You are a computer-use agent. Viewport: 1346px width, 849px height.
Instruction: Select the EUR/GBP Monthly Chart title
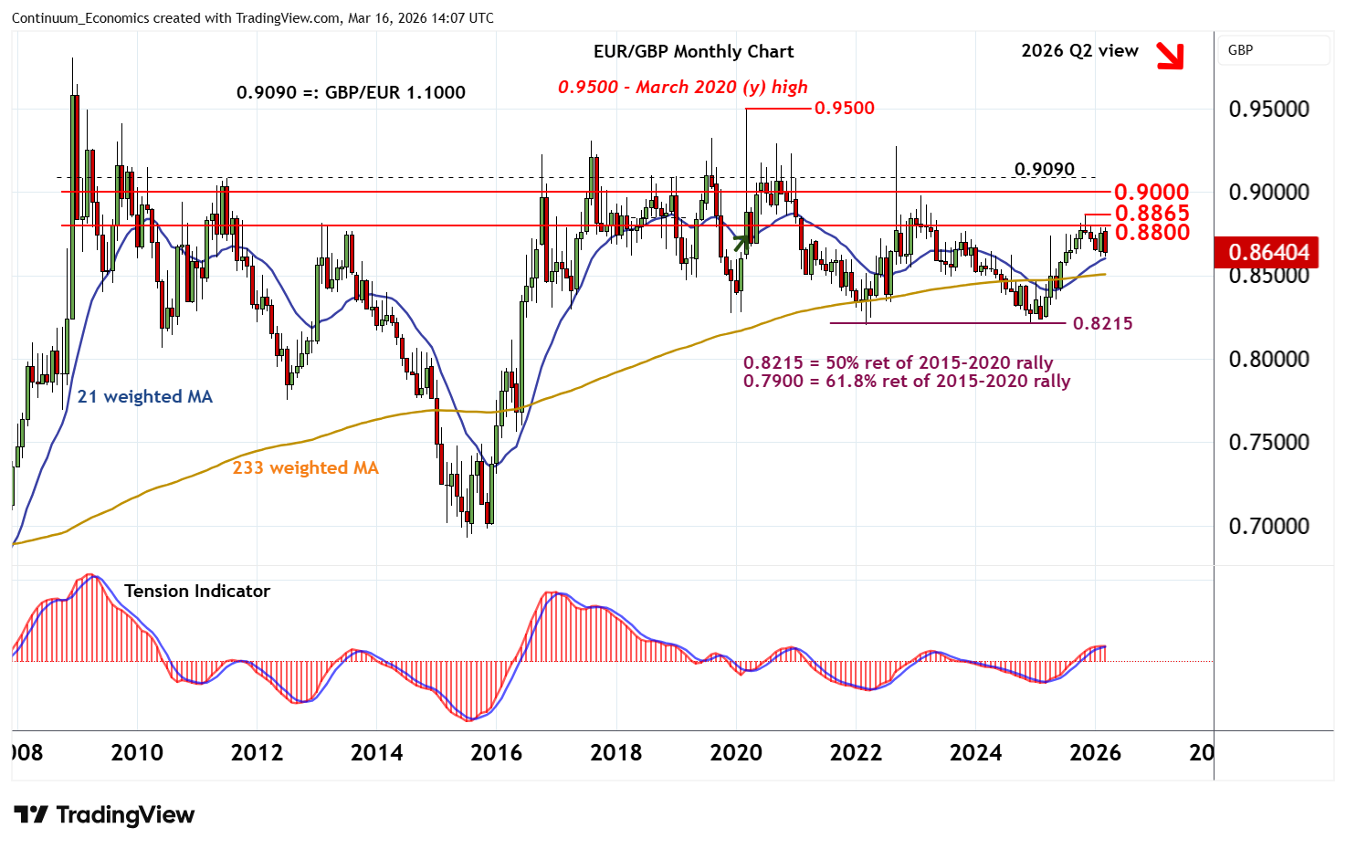693,52
